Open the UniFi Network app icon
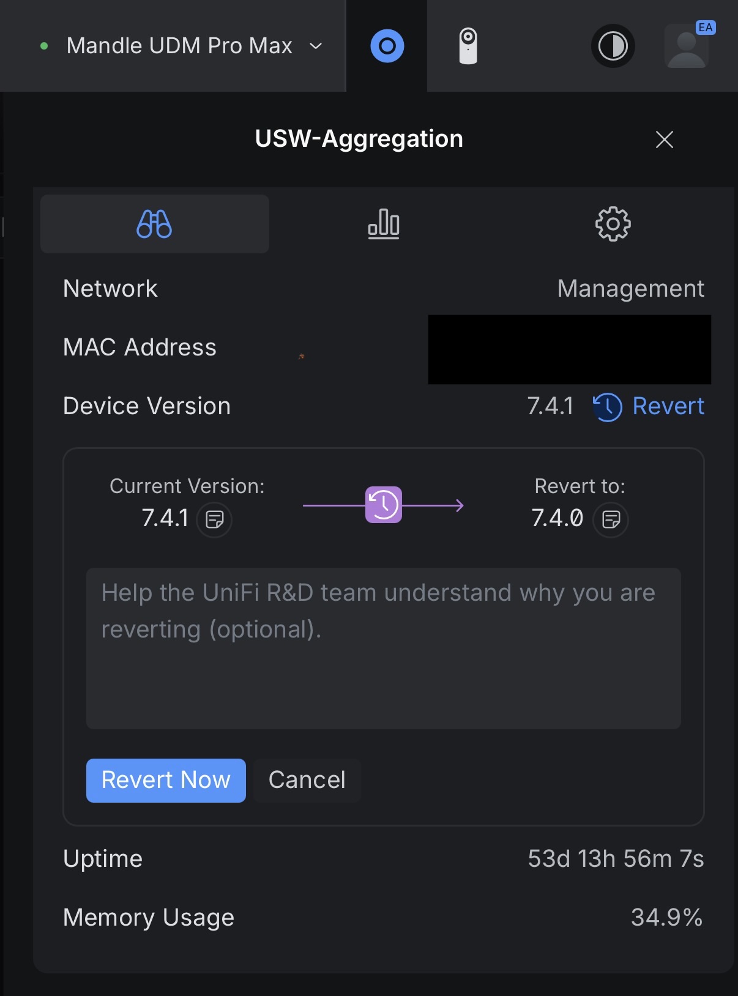Screen dimensions: 738x996 387,46
